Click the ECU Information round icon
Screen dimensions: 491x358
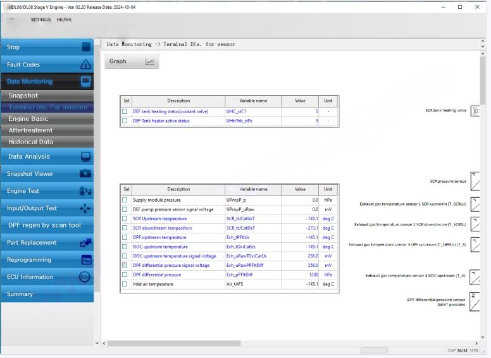click(85, 277)
